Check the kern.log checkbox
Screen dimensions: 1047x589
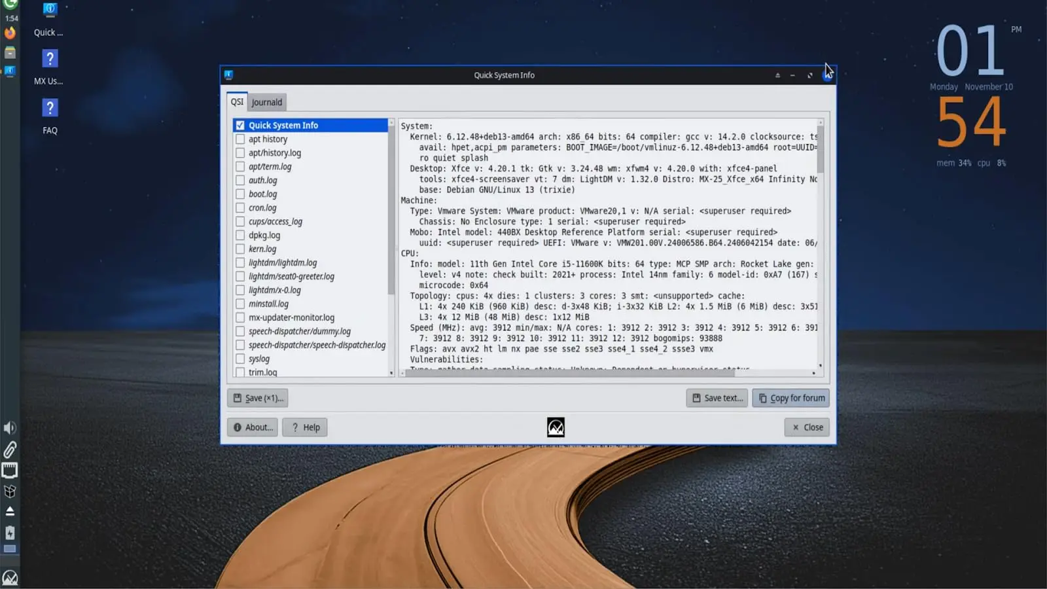point(240,249)
